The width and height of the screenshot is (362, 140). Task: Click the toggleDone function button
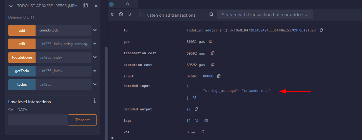click(22, 57)
